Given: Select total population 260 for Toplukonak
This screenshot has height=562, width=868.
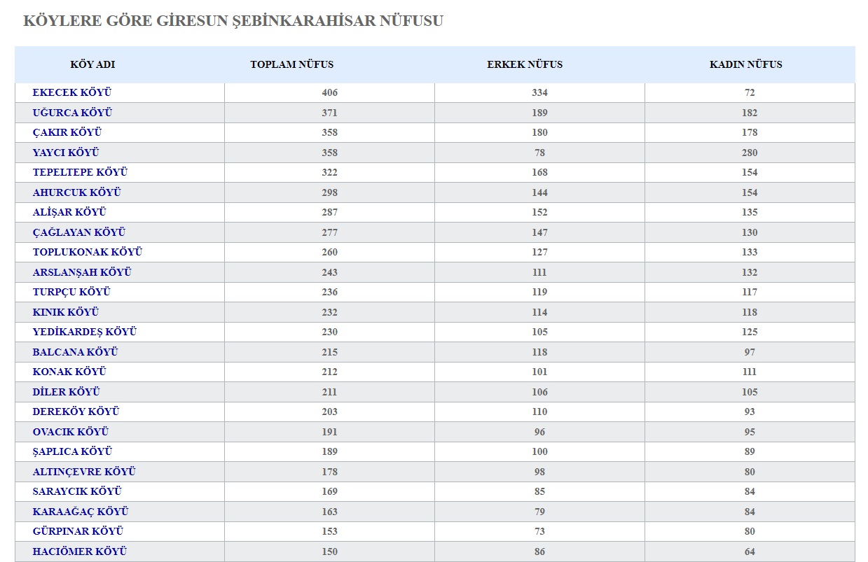Looking at the screenshot, I should click(330, 252).
